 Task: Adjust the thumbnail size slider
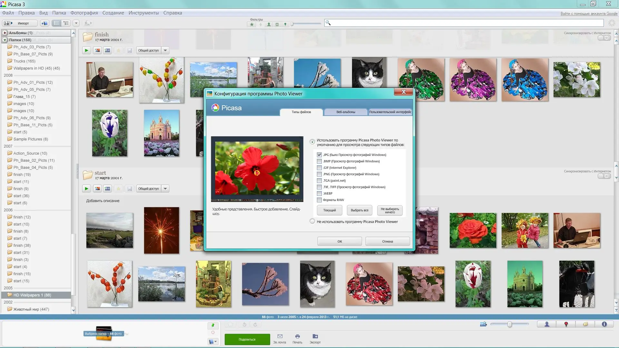509,324
